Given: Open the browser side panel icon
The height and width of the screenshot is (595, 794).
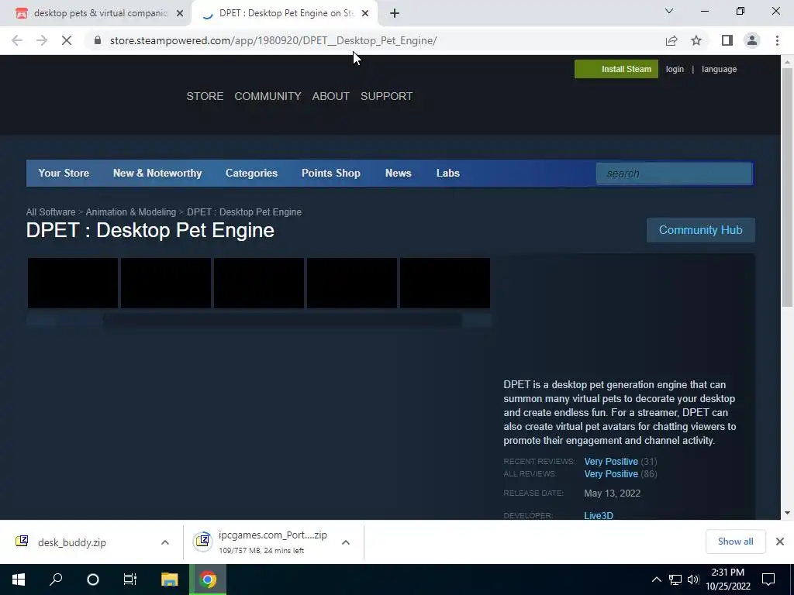Looking at the screenshot, I should tap(727, 40).
